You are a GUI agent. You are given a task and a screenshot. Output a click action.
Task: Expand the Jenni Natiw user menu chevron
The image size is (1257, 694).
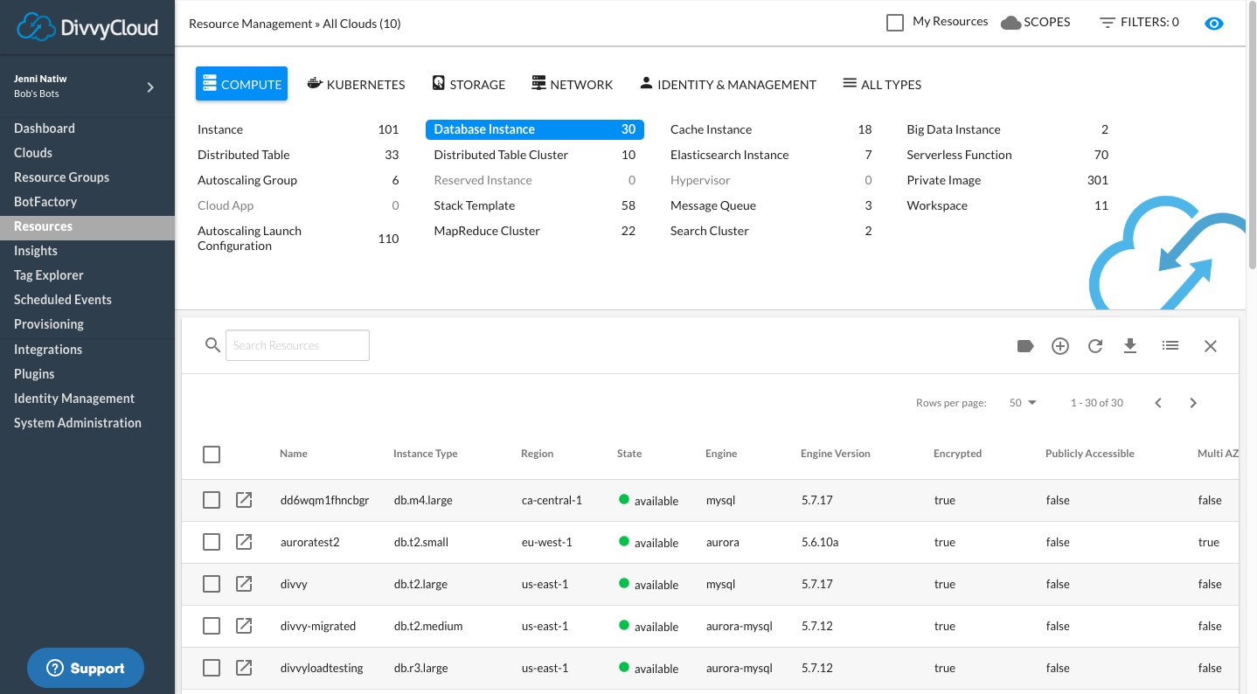click(x=150, y=87)
